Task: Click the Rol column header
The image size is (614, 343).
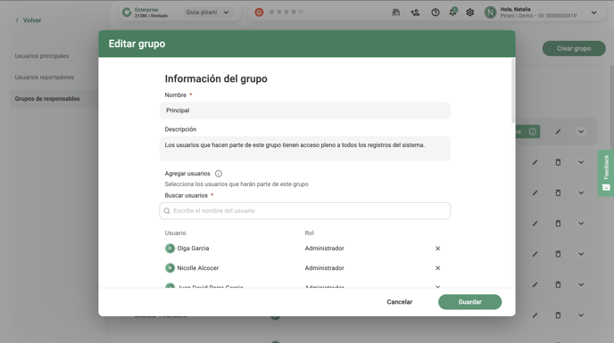Action: (309, 233)
